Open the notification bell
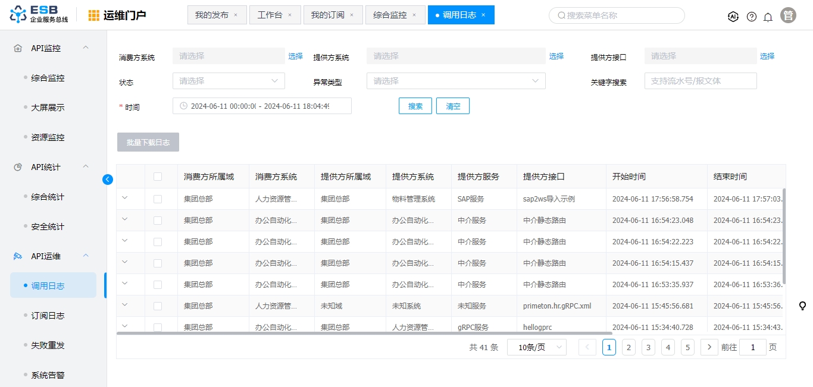Viewport: 813px width, 387px height. (768, 17)
